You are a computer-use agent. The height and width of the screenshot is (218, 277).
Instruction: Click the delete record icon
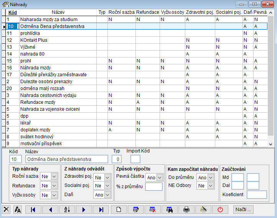(x=153, y=210)
